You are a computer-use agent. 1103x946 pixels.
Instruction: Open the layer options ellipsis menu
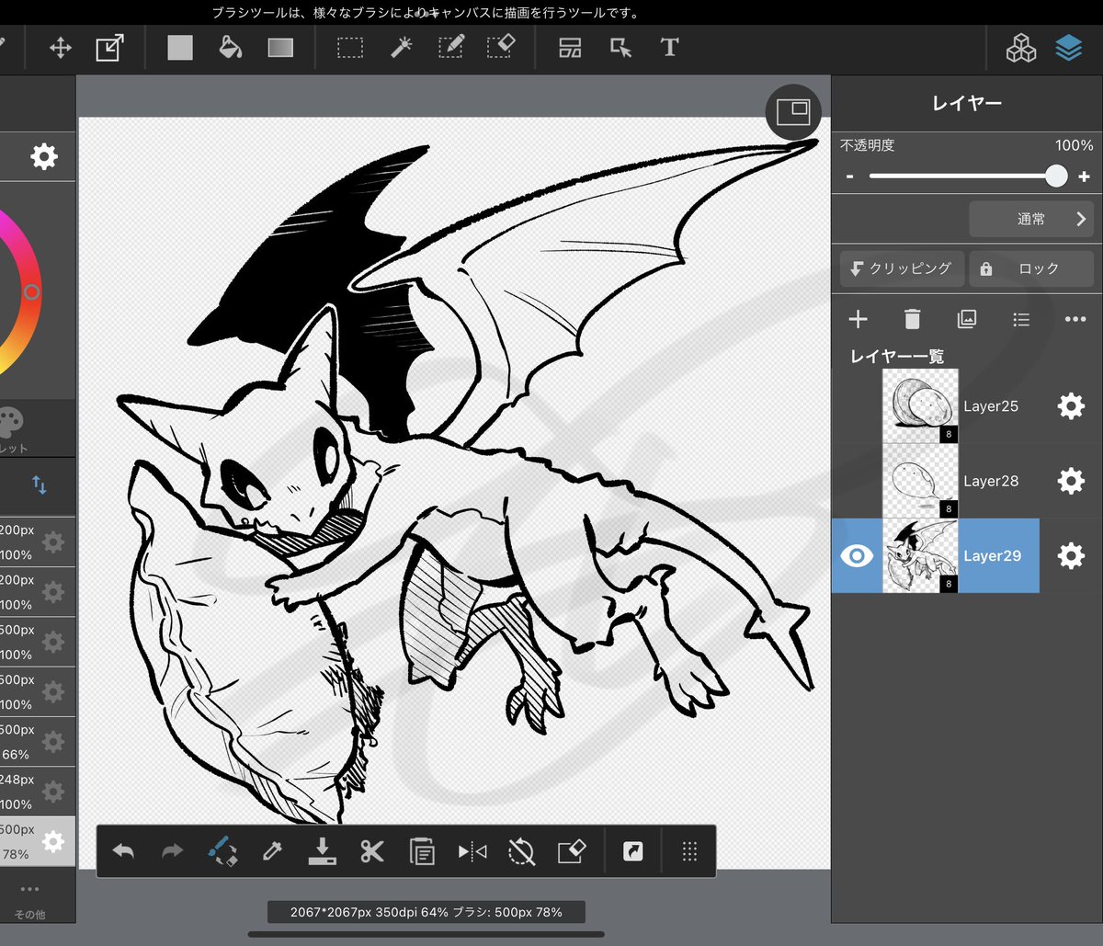(1075, 319)
